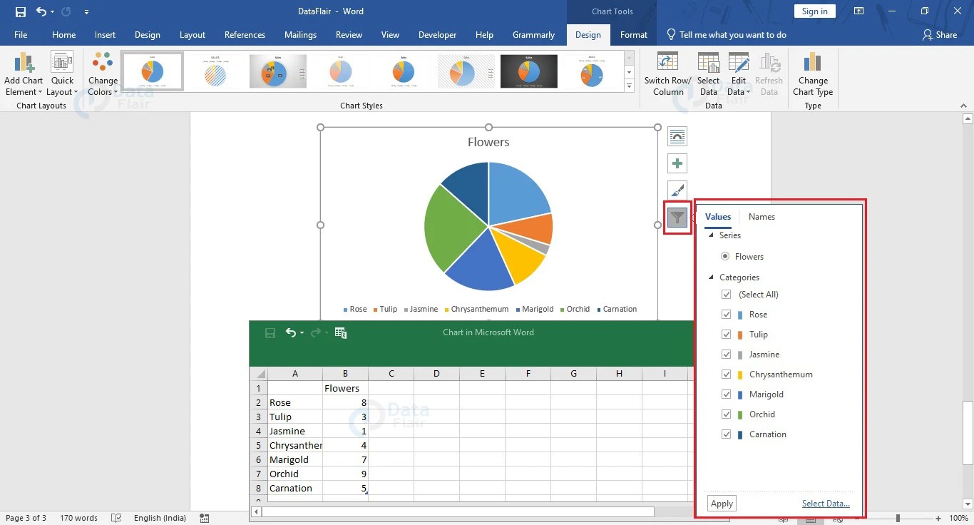Image resolution: width=974 pixels, height=525 pixels.
Task: Collapse the Categories section
Action: point(711,277)
